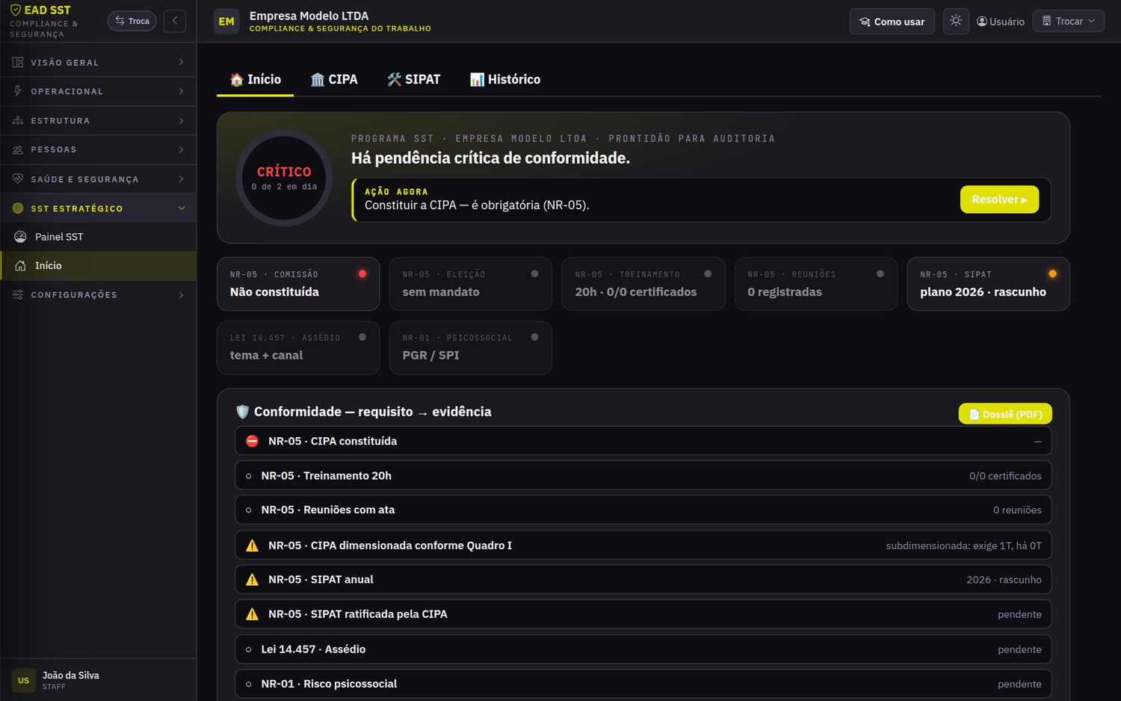Click the Saúde e Segurança heart icon

click(18, 179)
